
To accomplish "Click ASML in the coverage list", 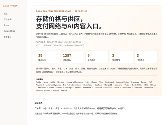I will click(53, 82).
